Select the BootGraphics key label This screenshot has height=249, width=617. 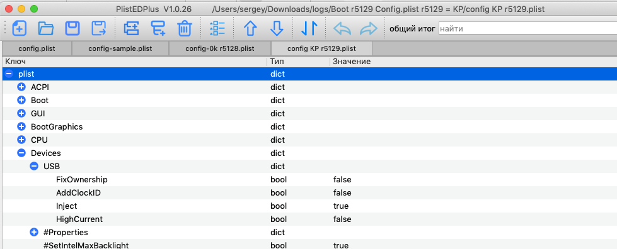click(x=57, y=127)
